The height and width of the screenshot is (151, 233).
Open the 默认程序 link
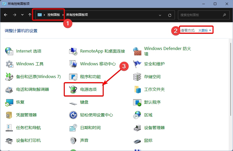click(152, 102)
